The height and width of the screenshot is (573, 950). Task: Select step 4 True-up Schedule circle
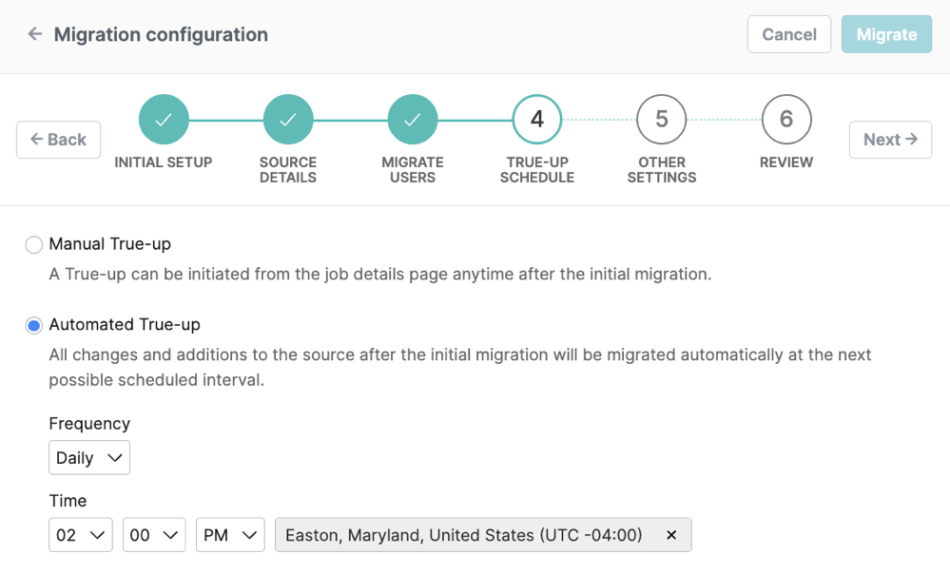coord(537,120)
